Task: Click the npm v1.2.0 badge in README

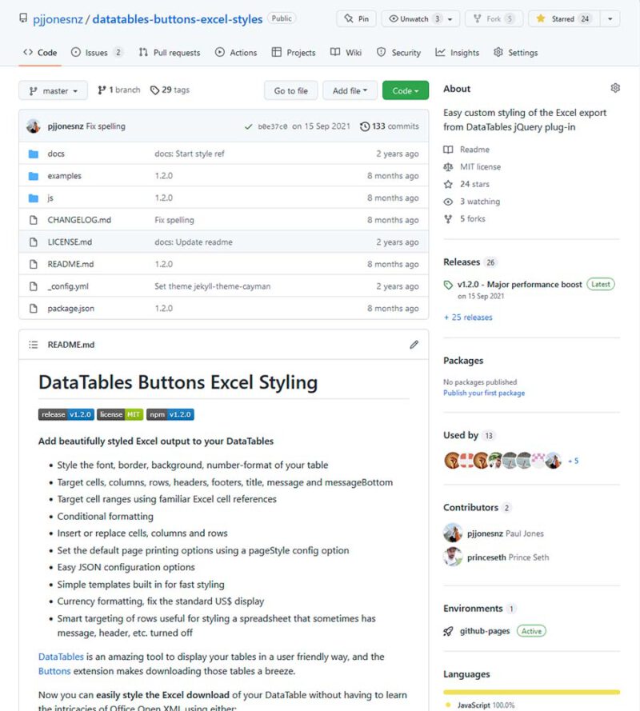Action: (x=168, y=414)
